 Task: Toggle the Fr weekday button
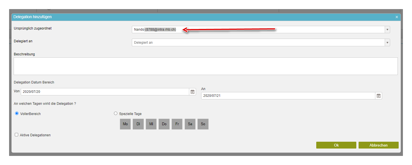tap(177, 124)
